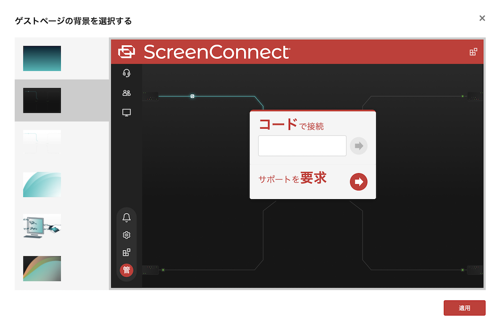
Task: Select the orange green waves background thumbnail
Action: 42,268
